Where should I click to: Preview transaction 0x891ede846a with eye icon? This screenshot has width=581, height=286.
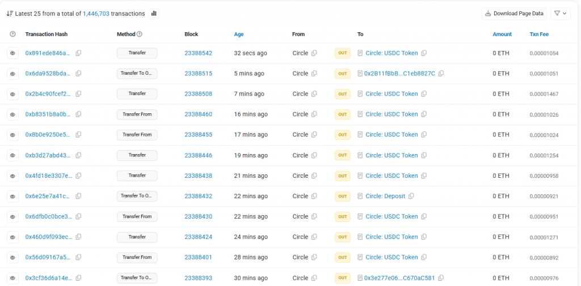pos(12,53)
